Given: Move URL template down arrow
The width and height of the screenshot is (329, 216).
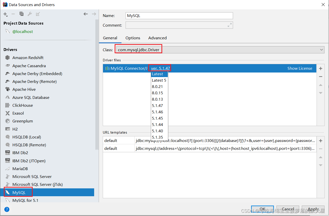Looking at the screenshot, I should coord(321,165).
